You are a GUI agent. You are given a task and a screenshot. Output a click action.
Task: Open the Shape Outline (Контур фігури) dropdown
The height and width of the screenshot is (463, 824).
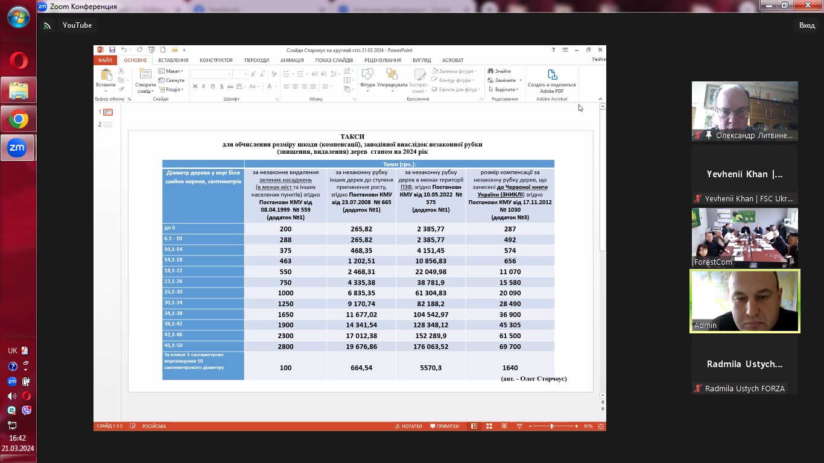453,80
